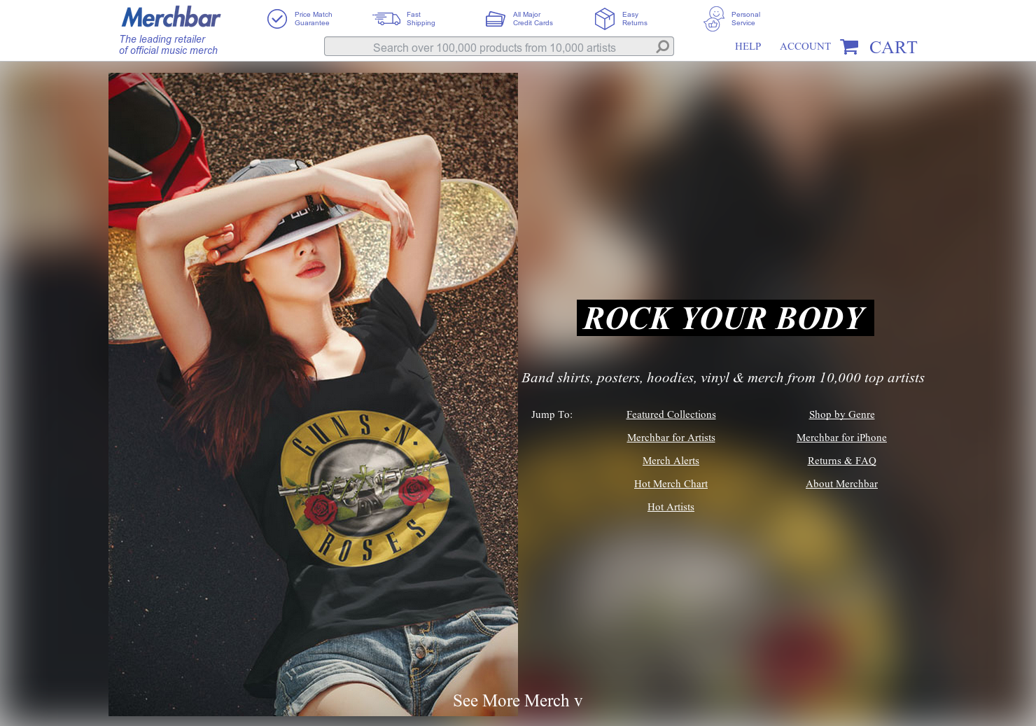Open Shop by Genre link
Screen dimensions: 1036x726
click(841, 414)
